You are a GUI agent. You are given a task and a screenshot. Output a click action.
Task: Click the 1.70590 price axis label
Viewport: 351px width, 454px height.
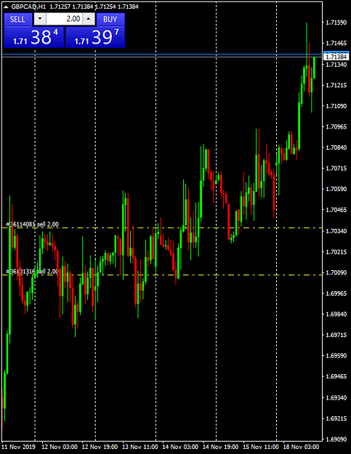coord(336,189)
